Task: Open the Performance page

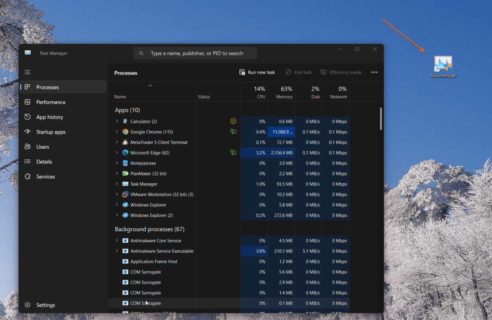Action: 64,102
